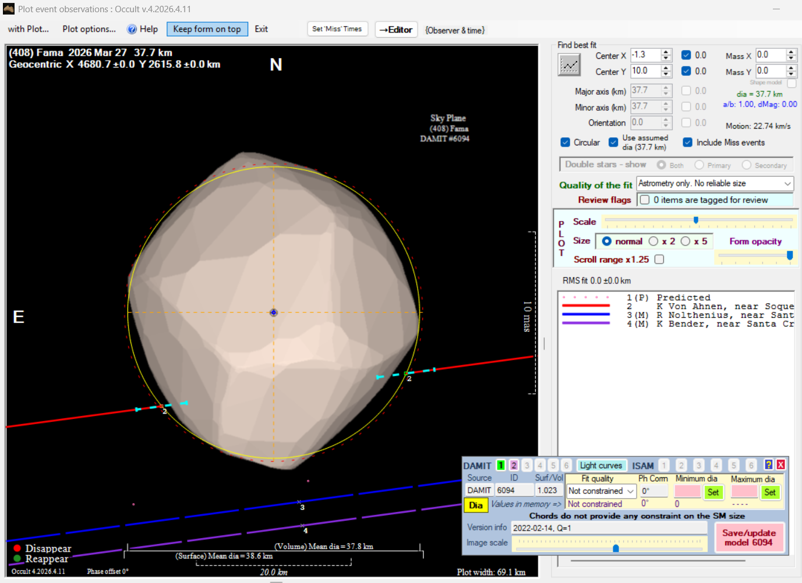Select DAMIT model 2 purple button
The height and width of the screenshot is (583, 802).
point(514,465)
